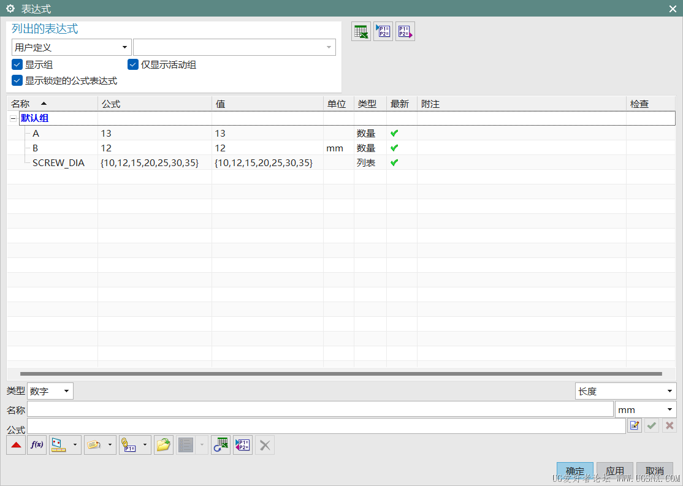Sort by the 名称 column header
Viewport: 683px width, 486px height.
(52, 104)
